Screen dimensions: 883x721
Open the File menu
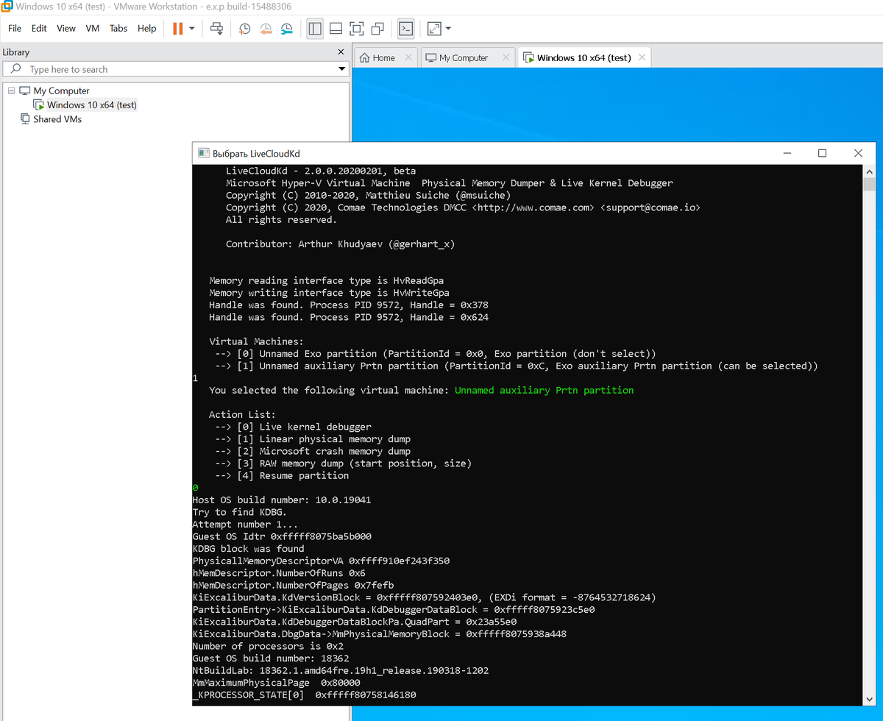click(15, 29)
